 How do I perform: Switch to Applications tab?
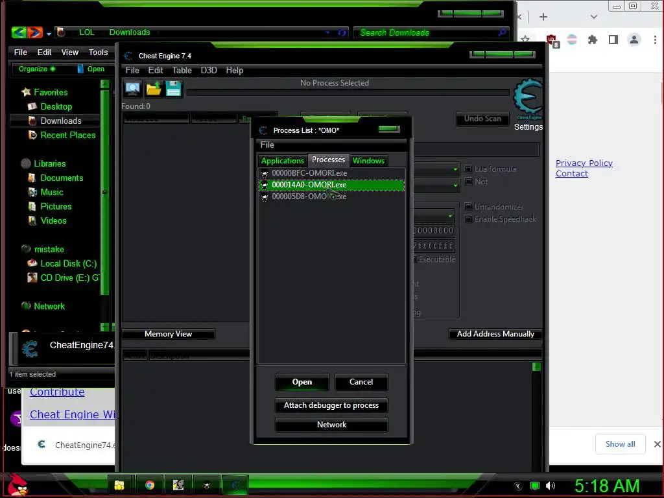tap(283, 161)
